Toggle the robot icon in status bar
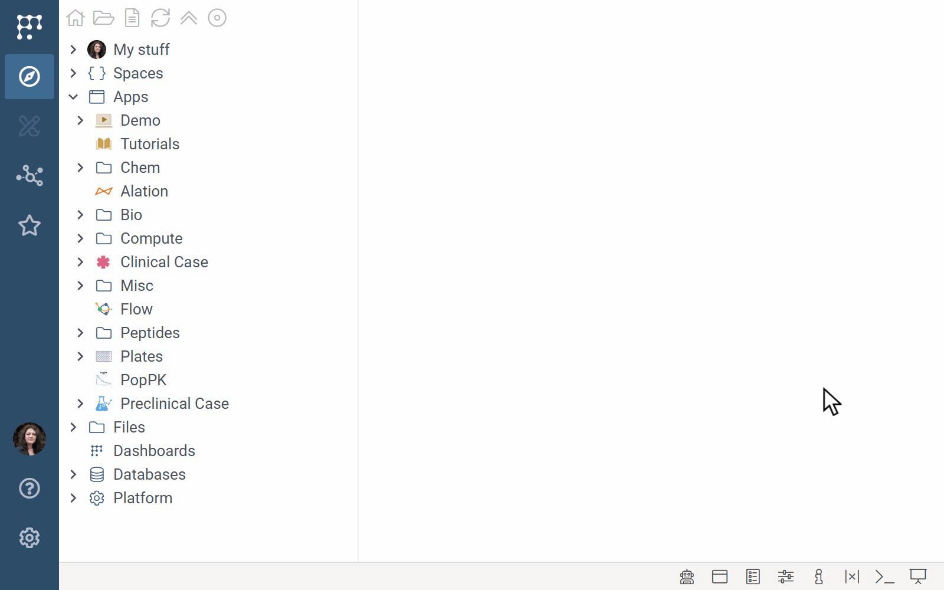This screenshot has width=944, height=590. coord(687,576)
